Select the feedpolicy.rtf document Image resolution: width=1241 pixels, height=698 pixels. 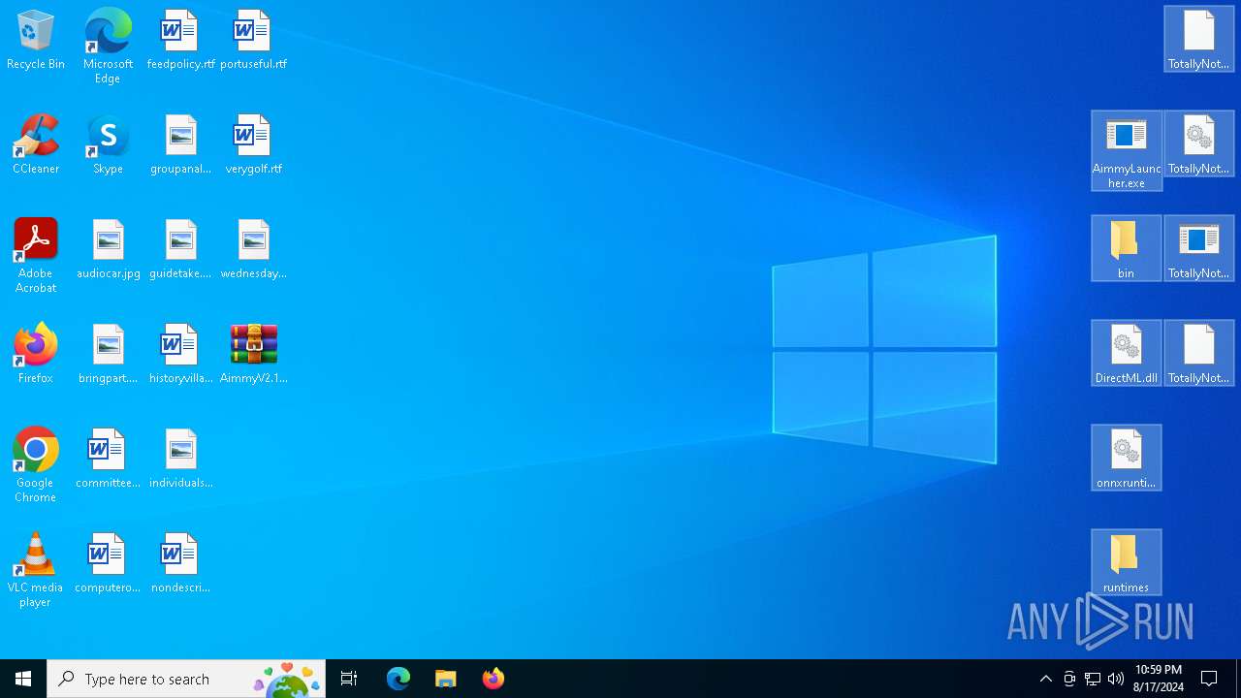click(180, 41)
